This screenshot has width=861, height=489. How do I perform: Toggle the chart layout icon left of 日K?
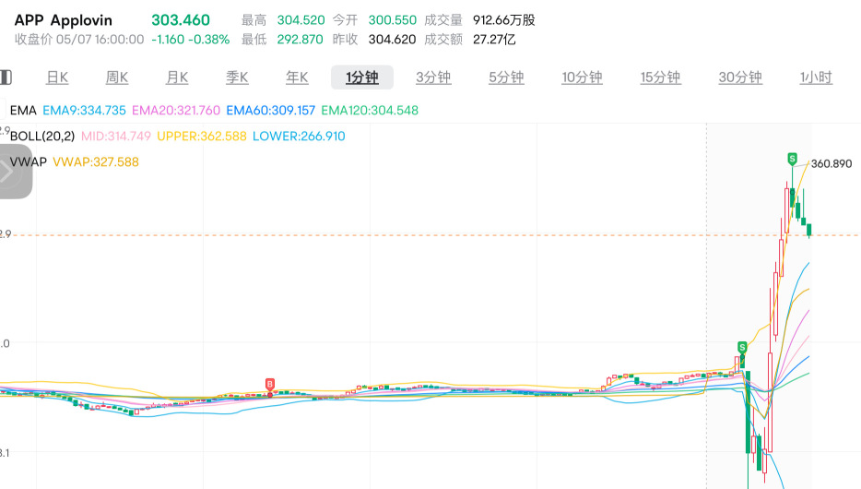[6, 78]
